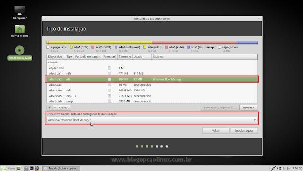Click the sda3 (unknown) blue legend swatch
This screenshot has height=171, width=303.
click(116, 47)
